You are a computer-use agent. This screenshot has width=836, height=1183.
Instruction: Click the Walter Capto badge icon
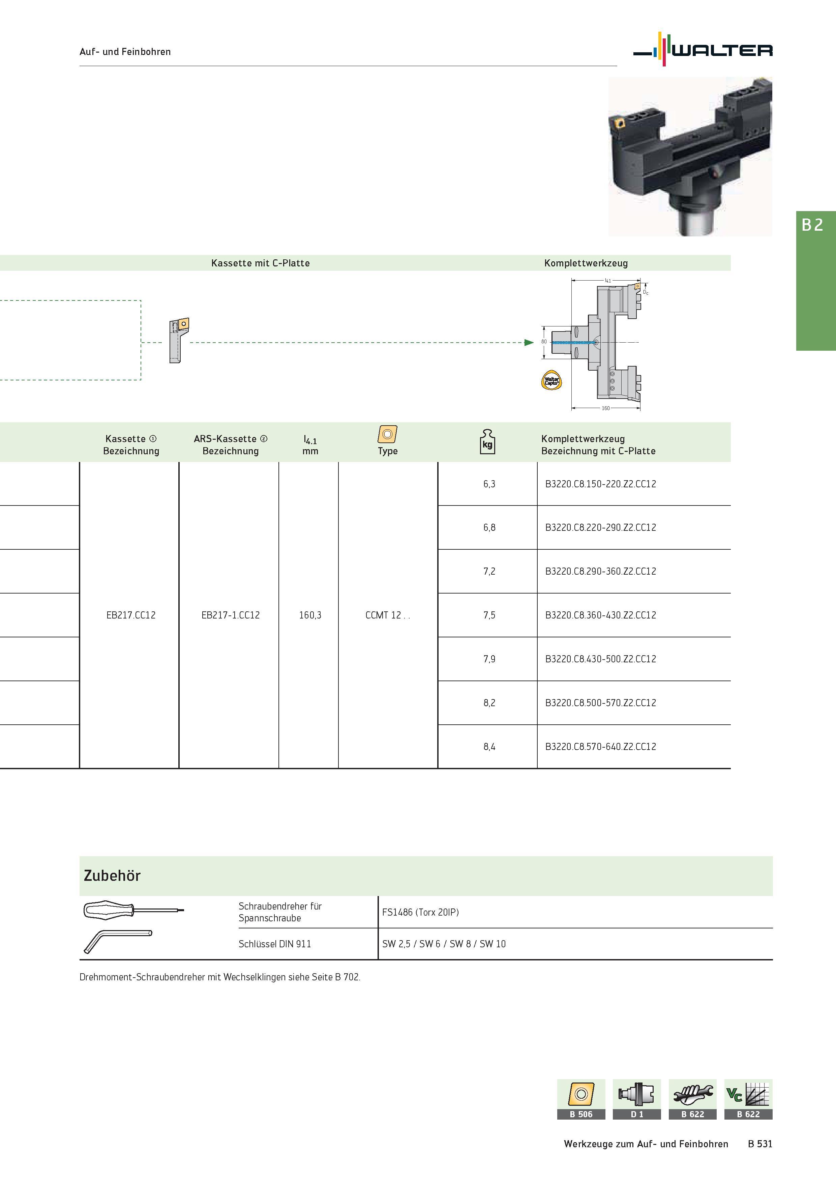tap(552, 381)
